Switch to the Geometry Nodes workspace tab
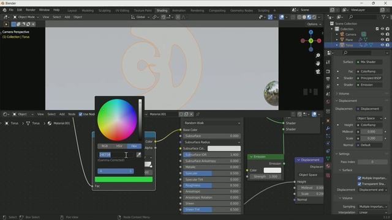Screen dimensions: 392x220 tap(241, 10)
